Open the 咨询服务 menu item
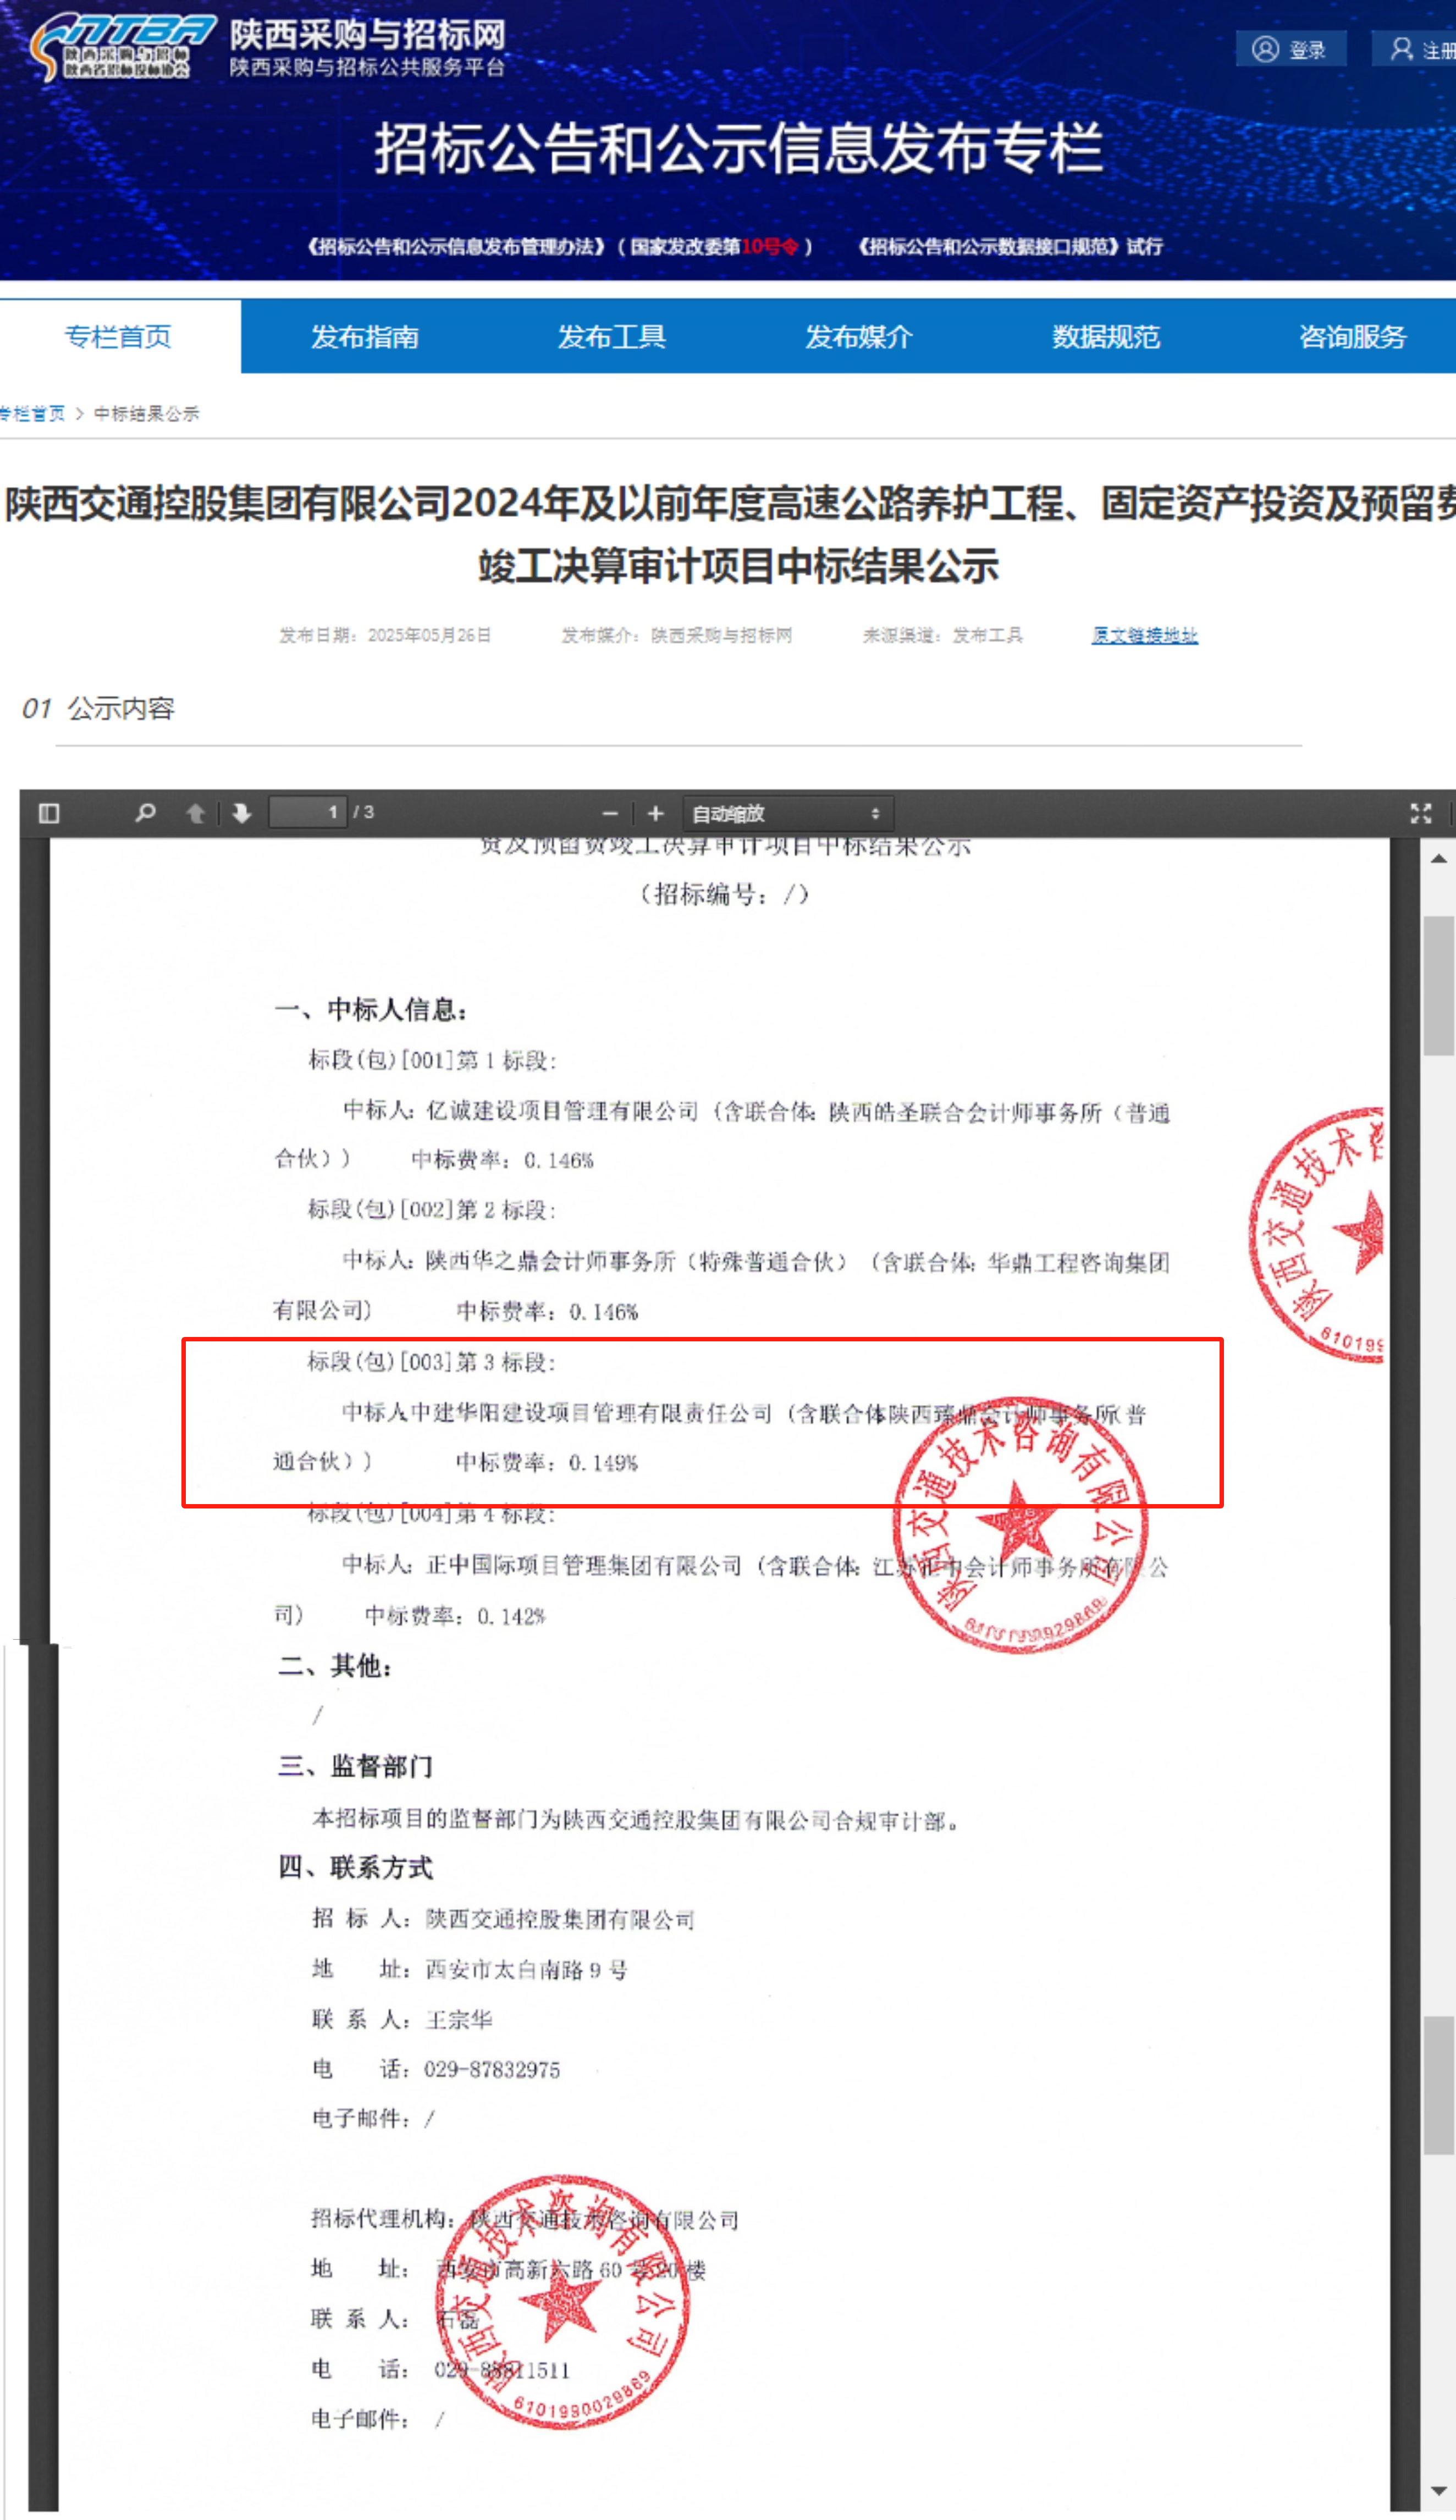 point(1352,337)
